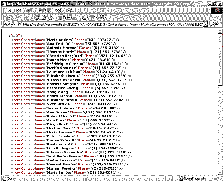Open the Help menu
Image resolution: width=224 pixels, height=182 pixels.
tap(69, 10)
